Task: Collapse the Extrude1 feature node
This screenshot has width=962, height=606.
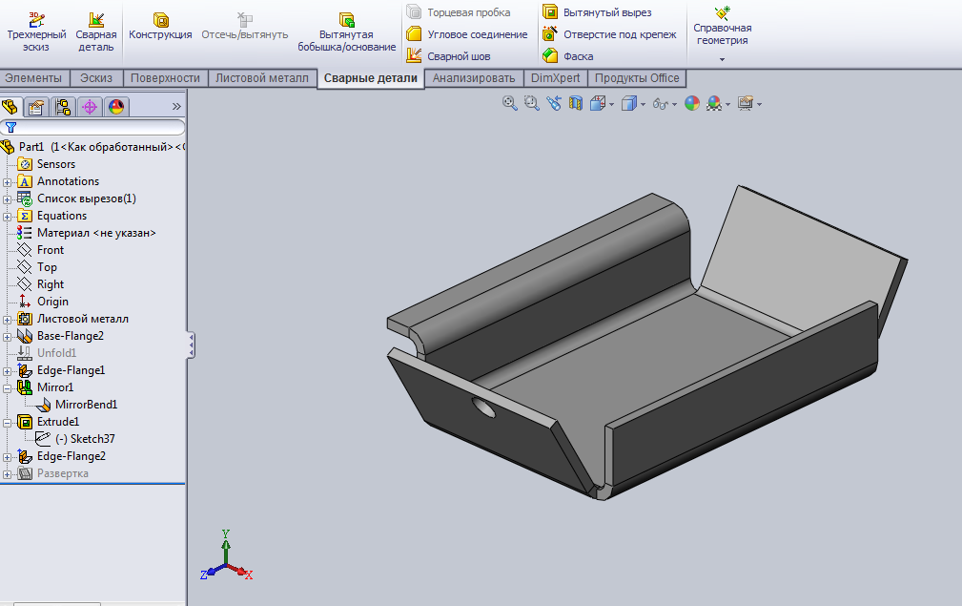Action: point(7,423)
